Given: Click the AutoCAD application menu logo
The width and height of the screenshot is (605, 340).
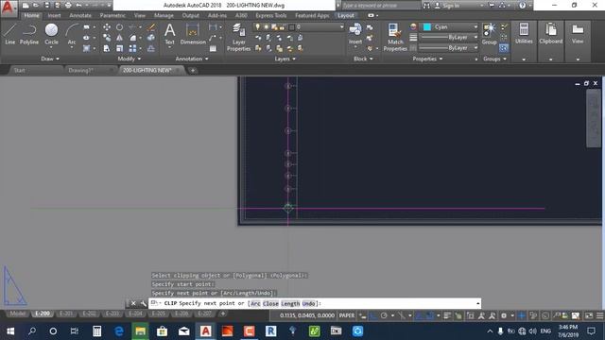Looking at the screenshot, I should tap(9, 8).
